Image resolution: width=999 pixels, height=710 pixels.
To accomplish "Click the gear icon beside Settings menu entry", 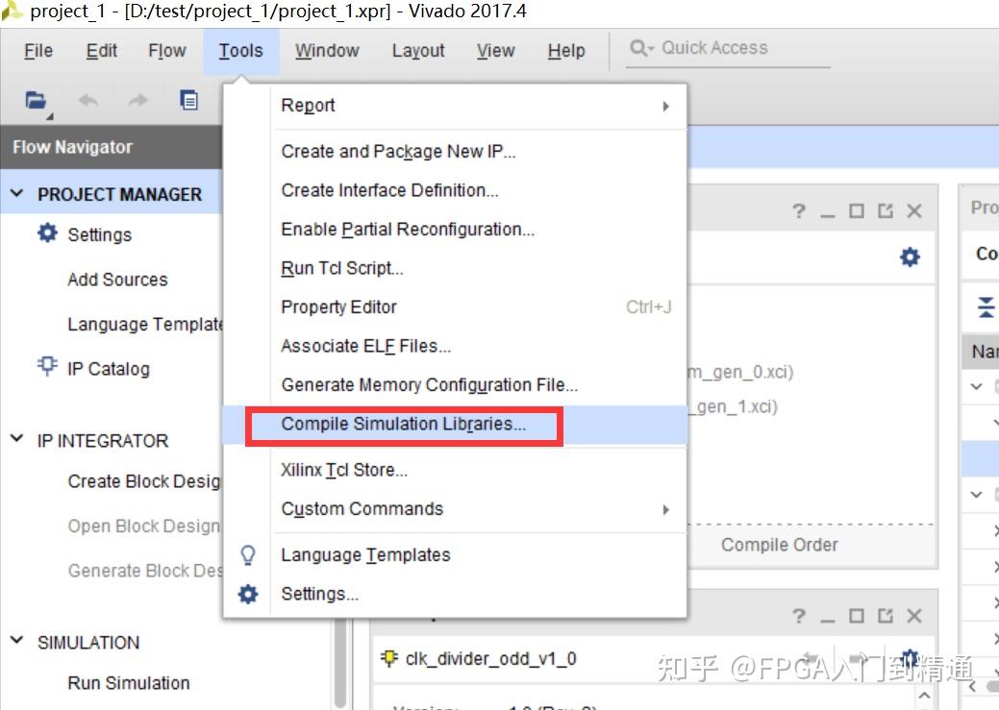I will pyautogui.click(x=248, y=594).
